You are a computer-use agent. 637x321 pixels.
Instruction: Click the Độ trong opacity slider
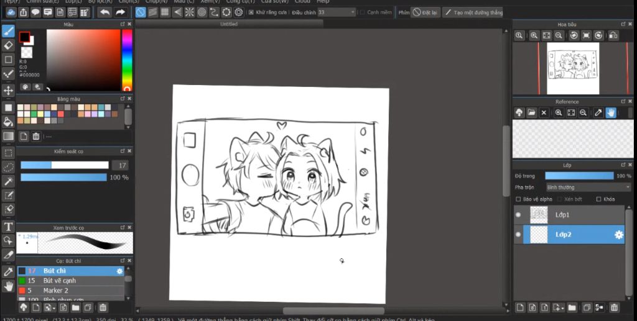[x=579, y=176]
